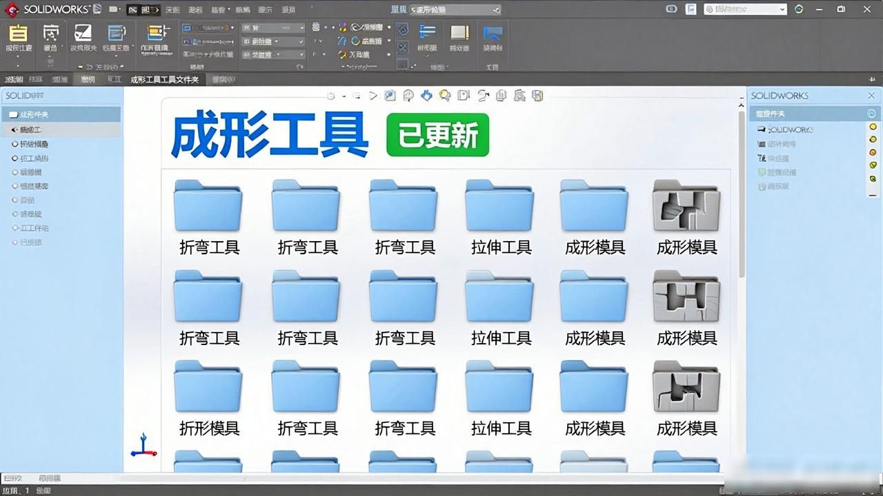Open the top combo box in the ribbon's middle group
The image size is (883, 496).
pyautogui.click(x=273, y=28)
